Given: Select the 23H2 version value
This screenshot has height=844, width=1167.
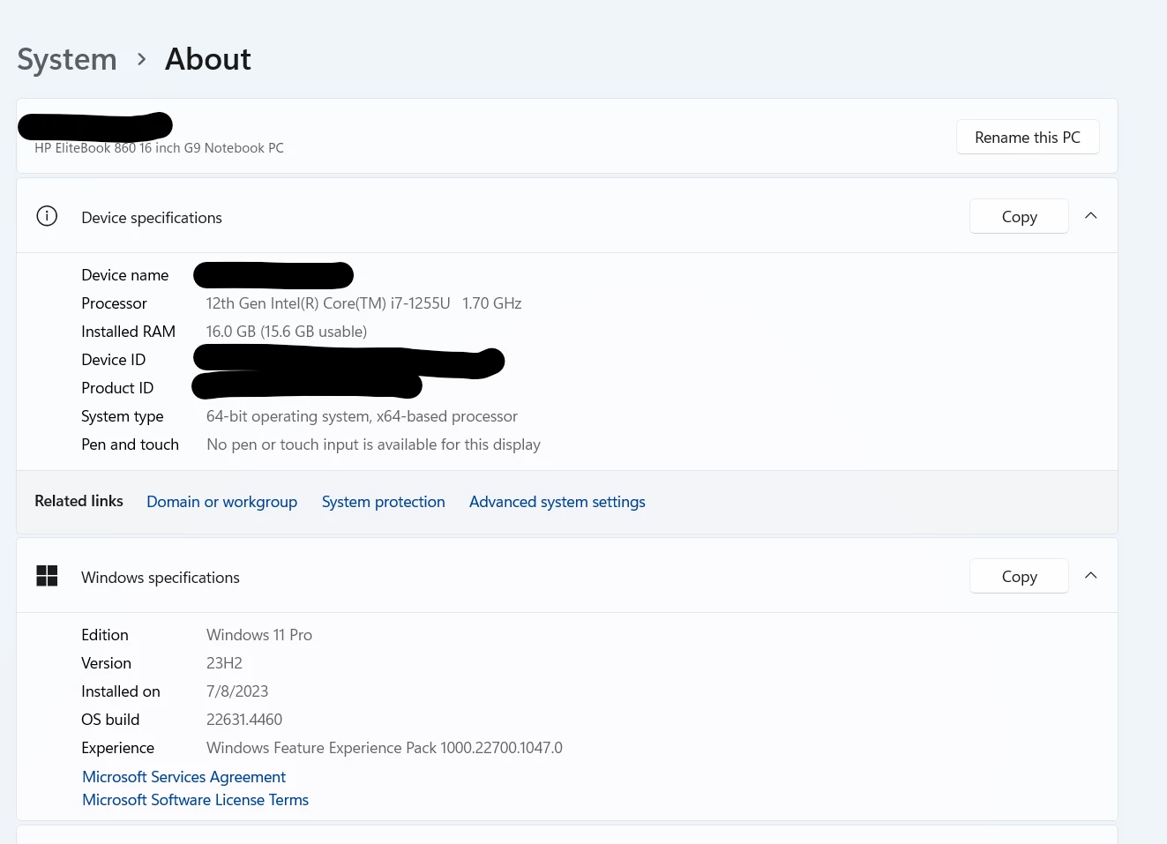Looking at the screenshot, I should (224, 663).
